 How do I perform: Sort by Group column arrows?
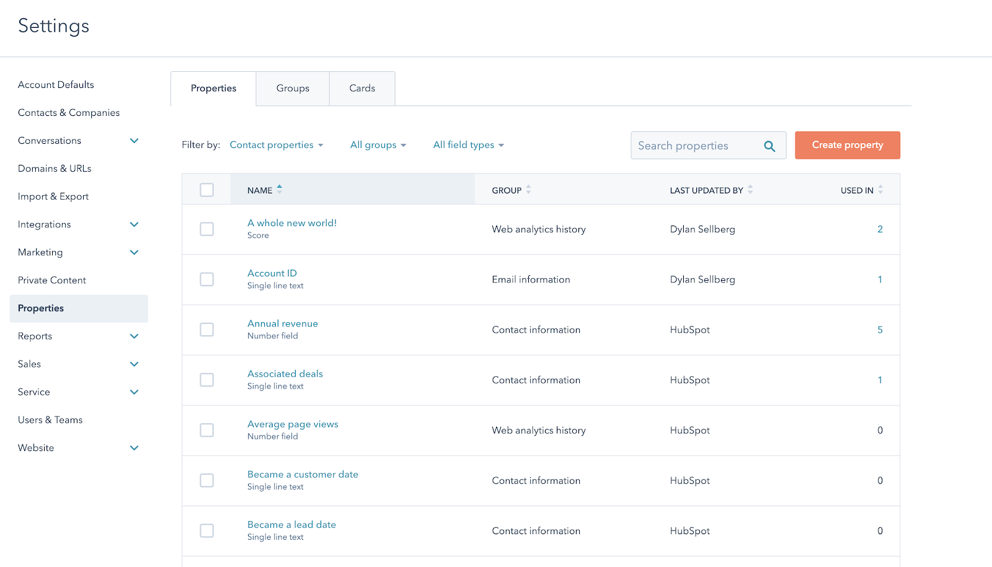[x=528, y=190]
